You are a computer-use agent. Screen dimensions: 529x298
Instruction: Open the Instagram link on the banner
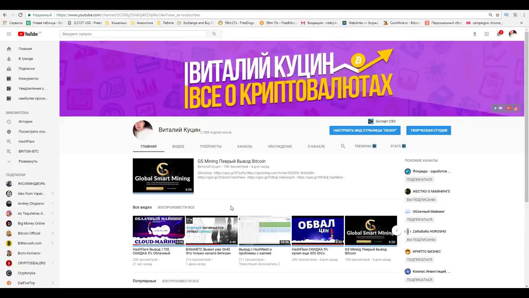point(516,108)
